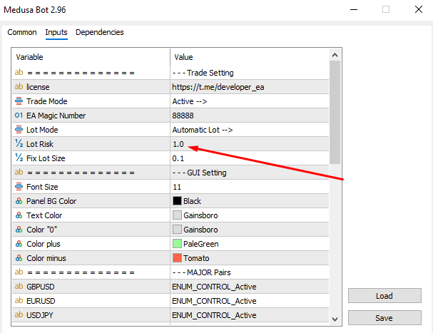Select the "Text Color" variable name

[x=44, y=215]
